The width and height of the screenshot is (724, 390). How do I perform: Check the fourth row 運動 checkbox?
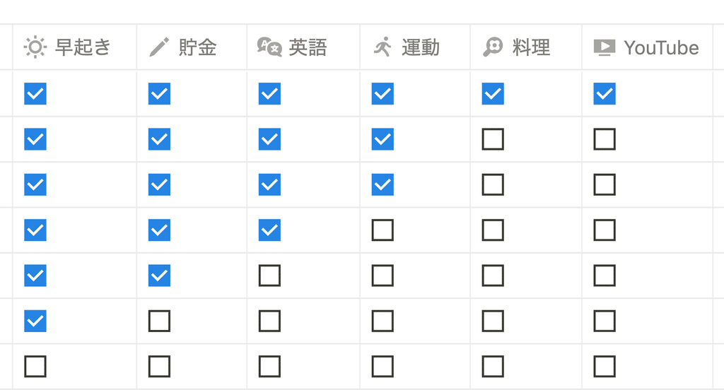[x=383, y=230]
